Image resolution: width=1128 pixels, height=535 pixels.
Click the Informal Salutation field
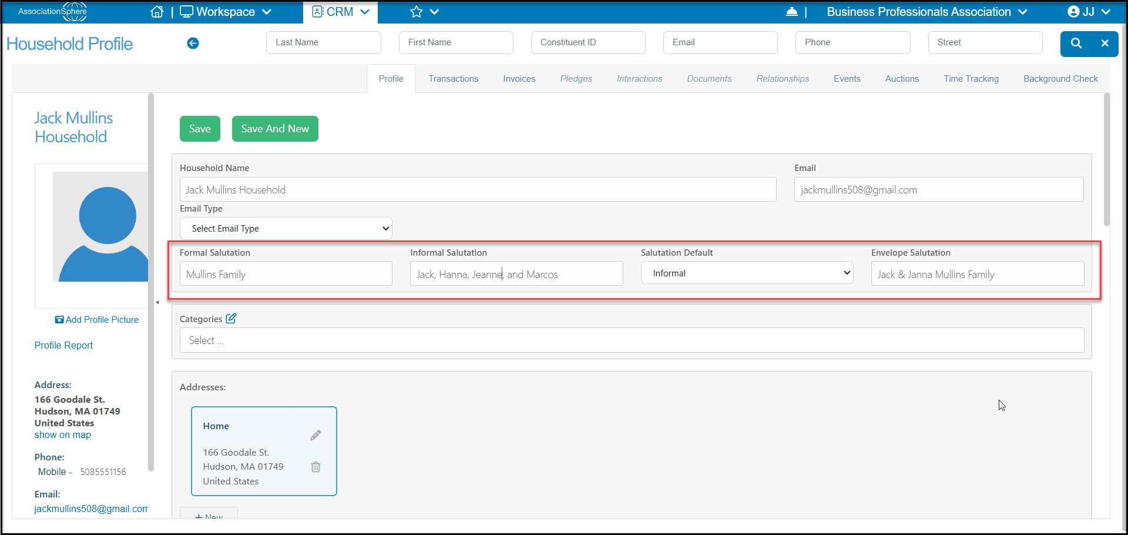(x=516, y=274)
